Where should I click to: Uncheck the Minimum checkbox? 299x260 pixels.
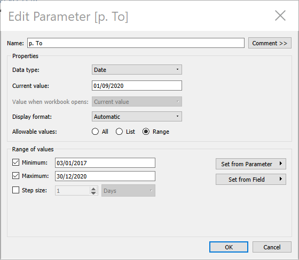click(15, 162)
